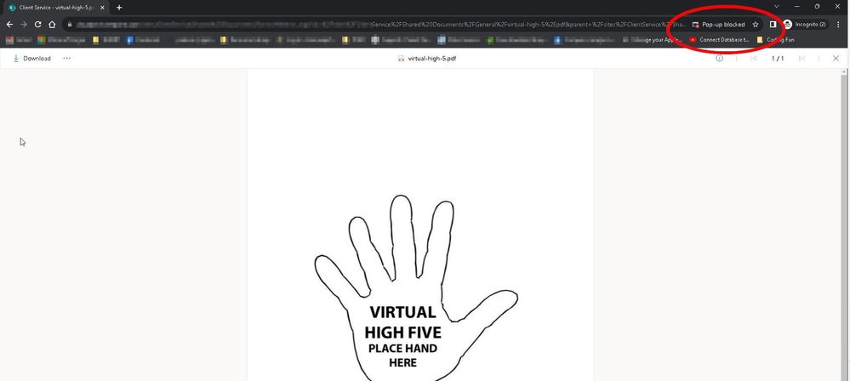Image resolution: width=850 pixels, height=381 pixels.
Task: Close the Client Service tab
Action: point(102,8)
